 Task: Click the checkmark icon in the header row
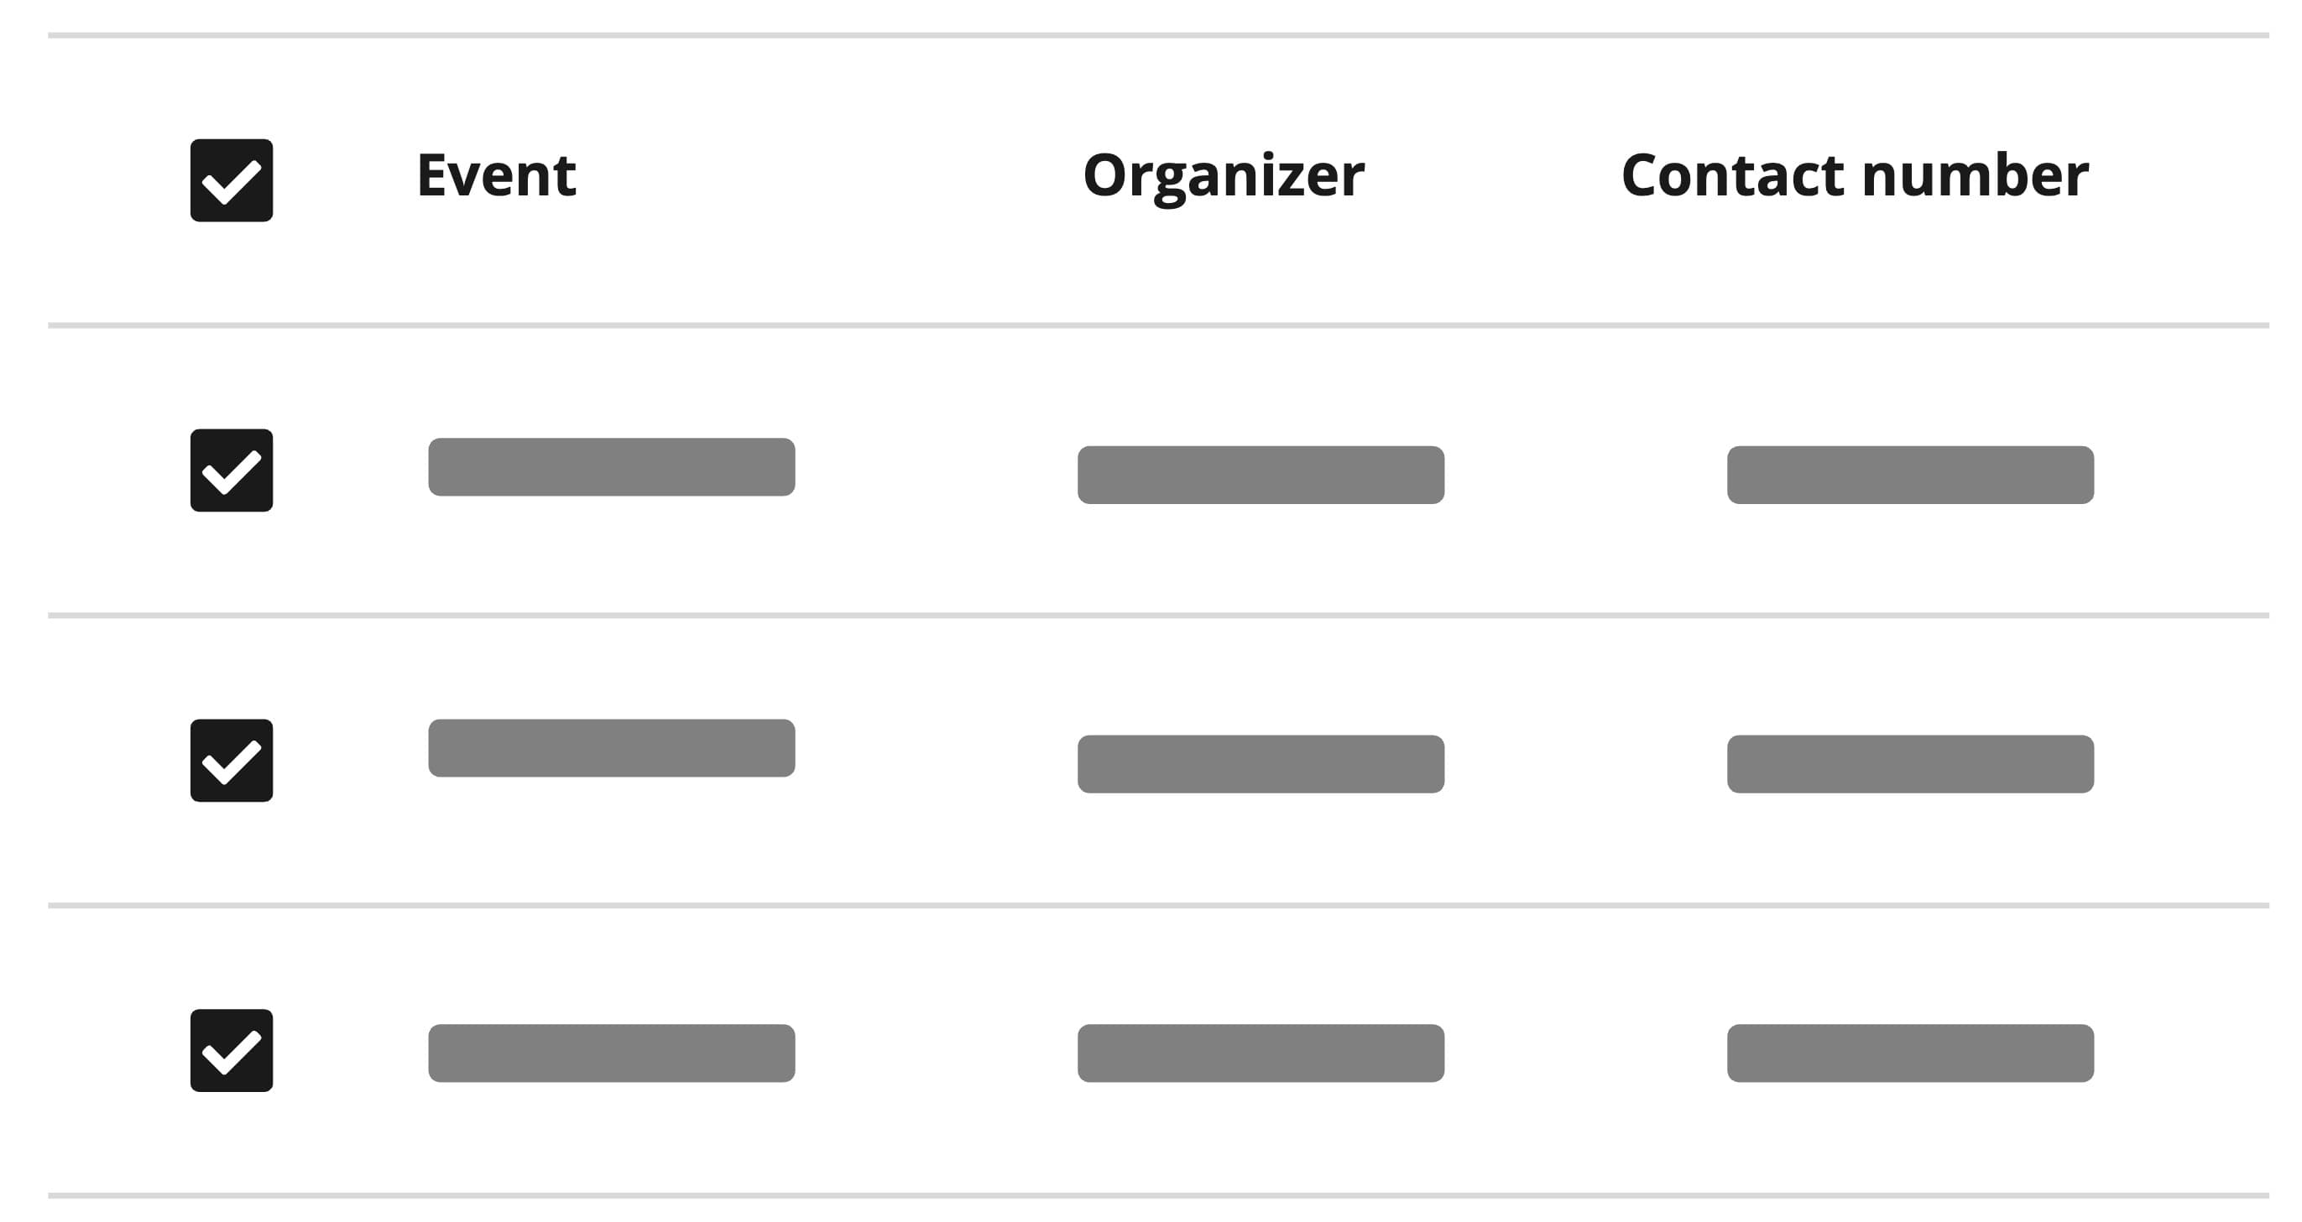coord(233,179)
